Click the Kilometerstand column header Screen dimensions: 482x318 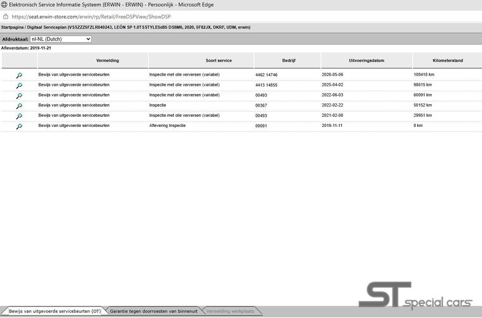(x=448, y=60)
